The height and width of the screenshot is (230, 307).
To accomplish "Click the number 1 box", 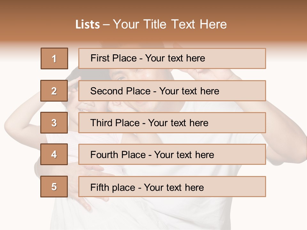I will point(54,58).
